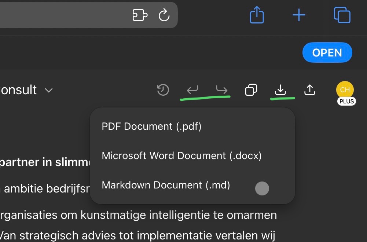Choose Microsoft Word Document (.docx)
The width and height of the screenshot is (367, 242).
[x=181, y=156]
